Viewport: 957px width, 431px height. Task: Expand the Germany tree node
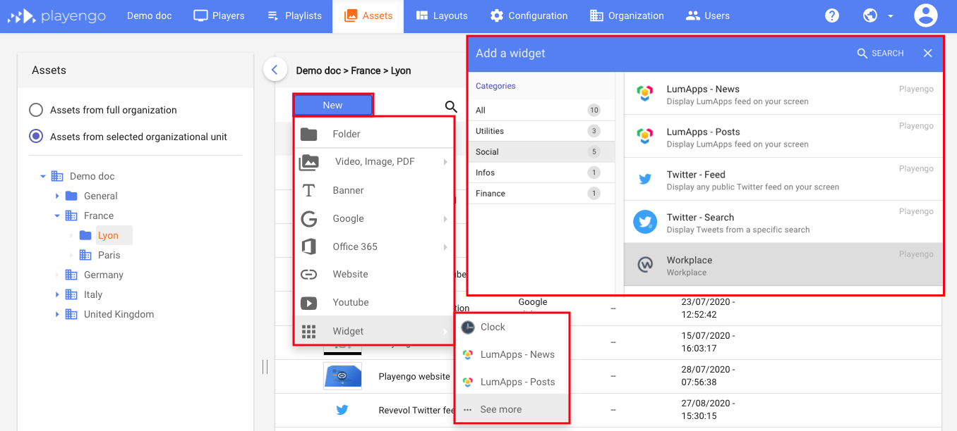pos(57,275)
